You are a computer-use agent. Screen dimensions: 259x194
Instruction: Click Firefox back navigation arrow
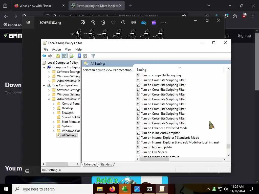[x=6, y=16]
